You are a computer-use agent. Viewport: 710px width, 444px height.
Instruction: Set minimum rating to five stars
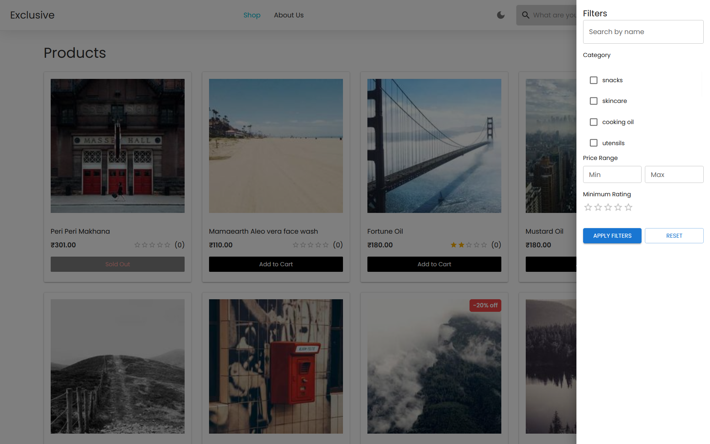pos(628,207)
